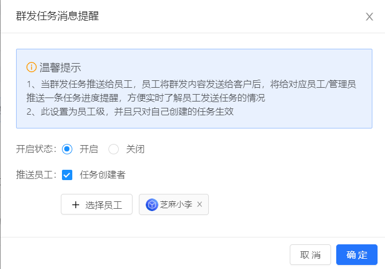The width and height of the screenshot is (385, 269).
Task: Select the 开启 radio button
Action: point(67,149)
